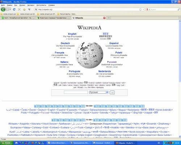Open the list all tabs dropdown
This screenshot has height=145, width=181.
pos(180,18)
